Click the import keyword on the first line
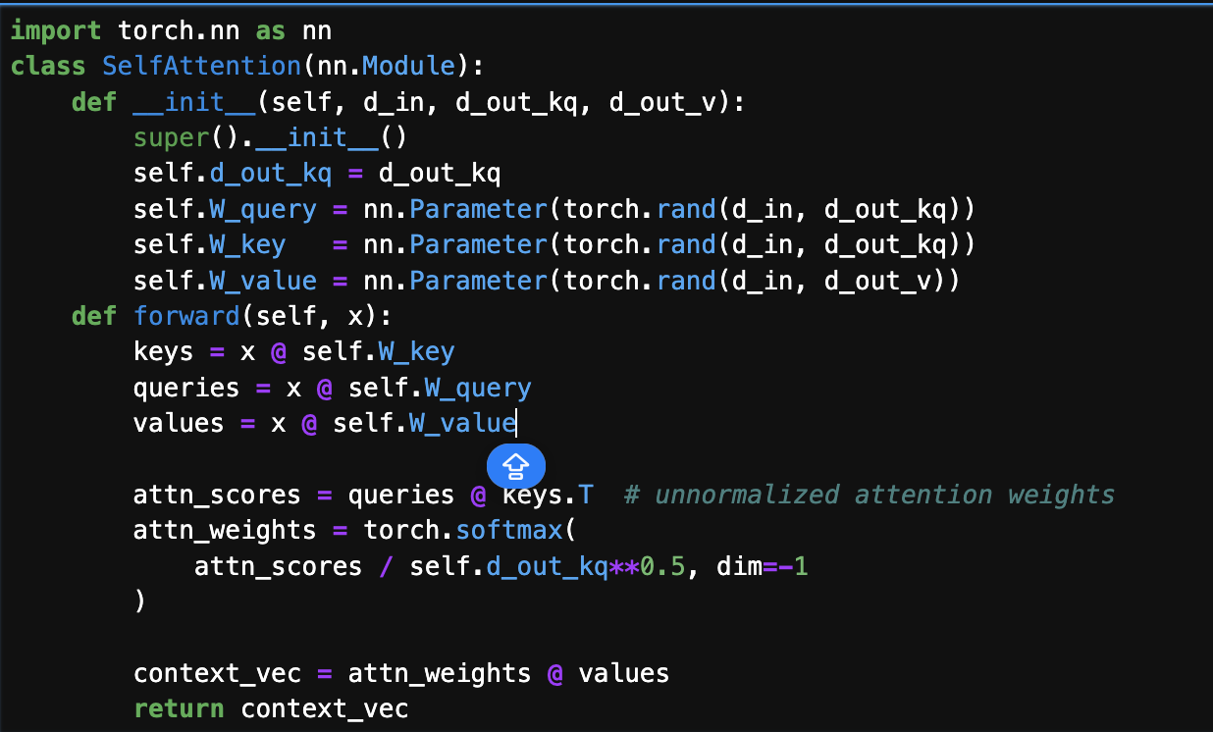The height and width of the screenshot is (732, 1213). [x=57, y=30]
